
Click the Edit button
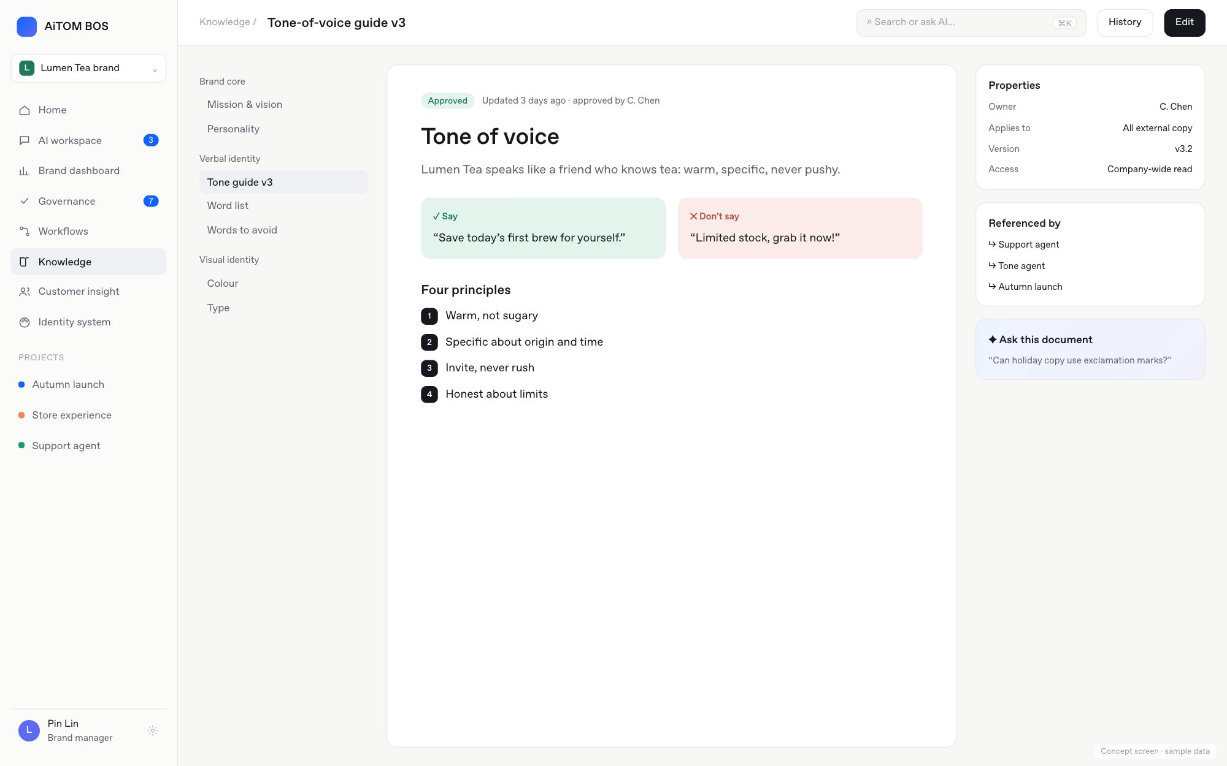(x=1184, y=23)
